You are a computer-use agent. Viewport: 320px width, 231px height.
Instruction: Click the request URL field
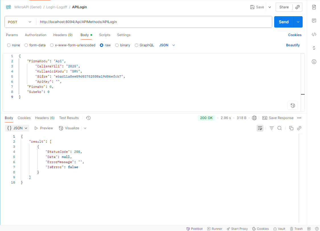[154, 22]
